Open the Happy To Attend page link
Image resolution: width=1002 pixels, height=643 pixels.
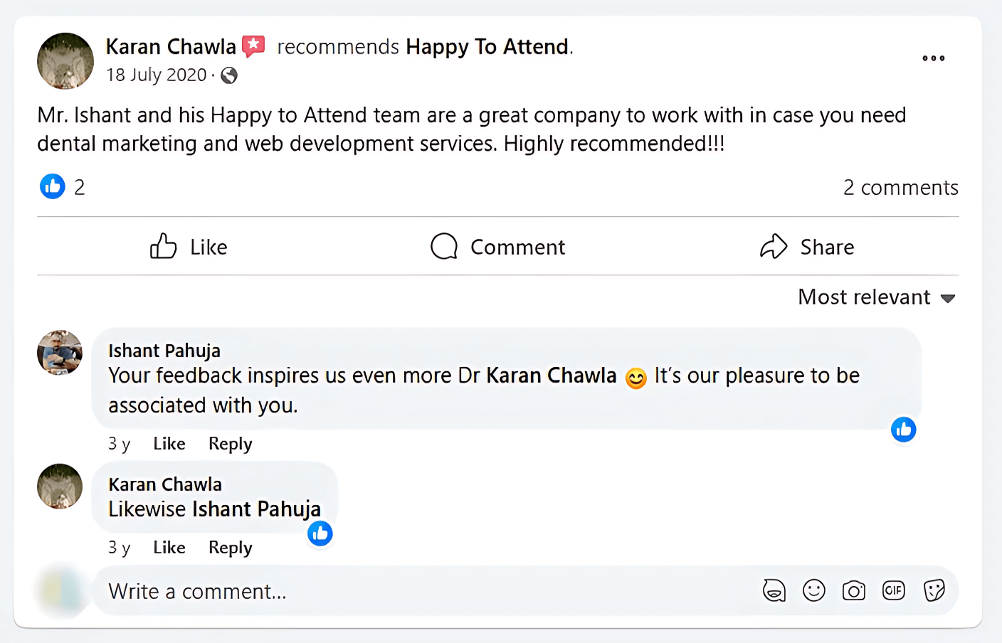point(487,47)
